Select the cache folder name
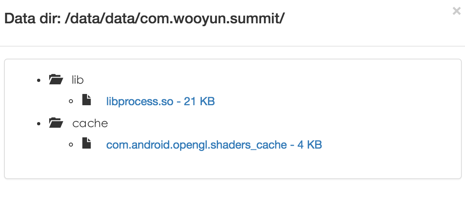The width and height of the screenshot is (465, 200). 90,123
